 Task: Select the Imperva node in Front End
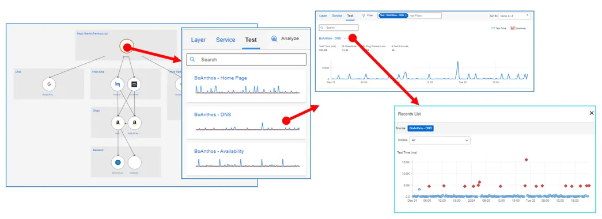tap(117, 84)
